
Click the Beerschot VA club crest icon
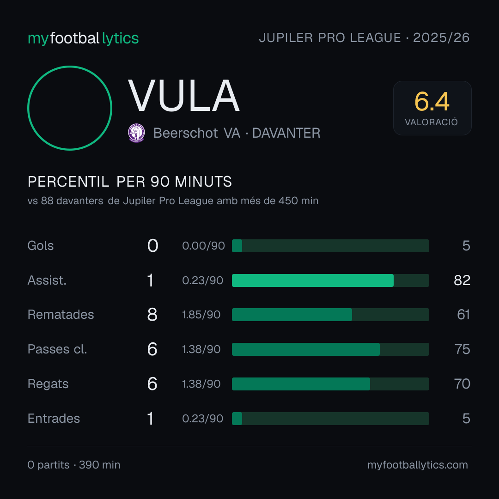coord(136,133)
